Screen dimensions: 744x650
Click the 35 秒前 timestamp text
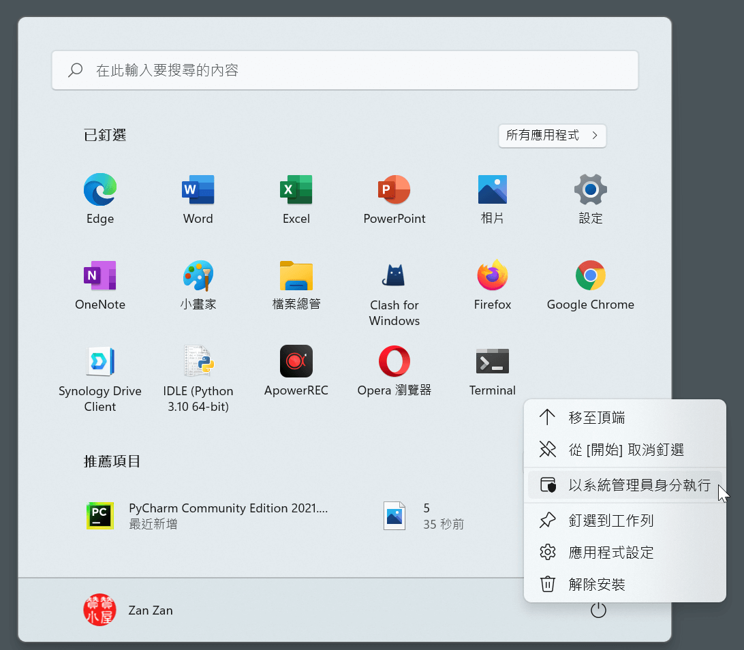(x=444, y=524)
